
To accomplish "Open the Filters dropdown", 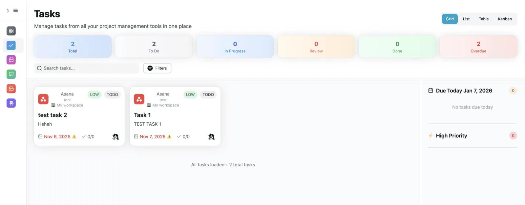I will [x=157, y=68].
